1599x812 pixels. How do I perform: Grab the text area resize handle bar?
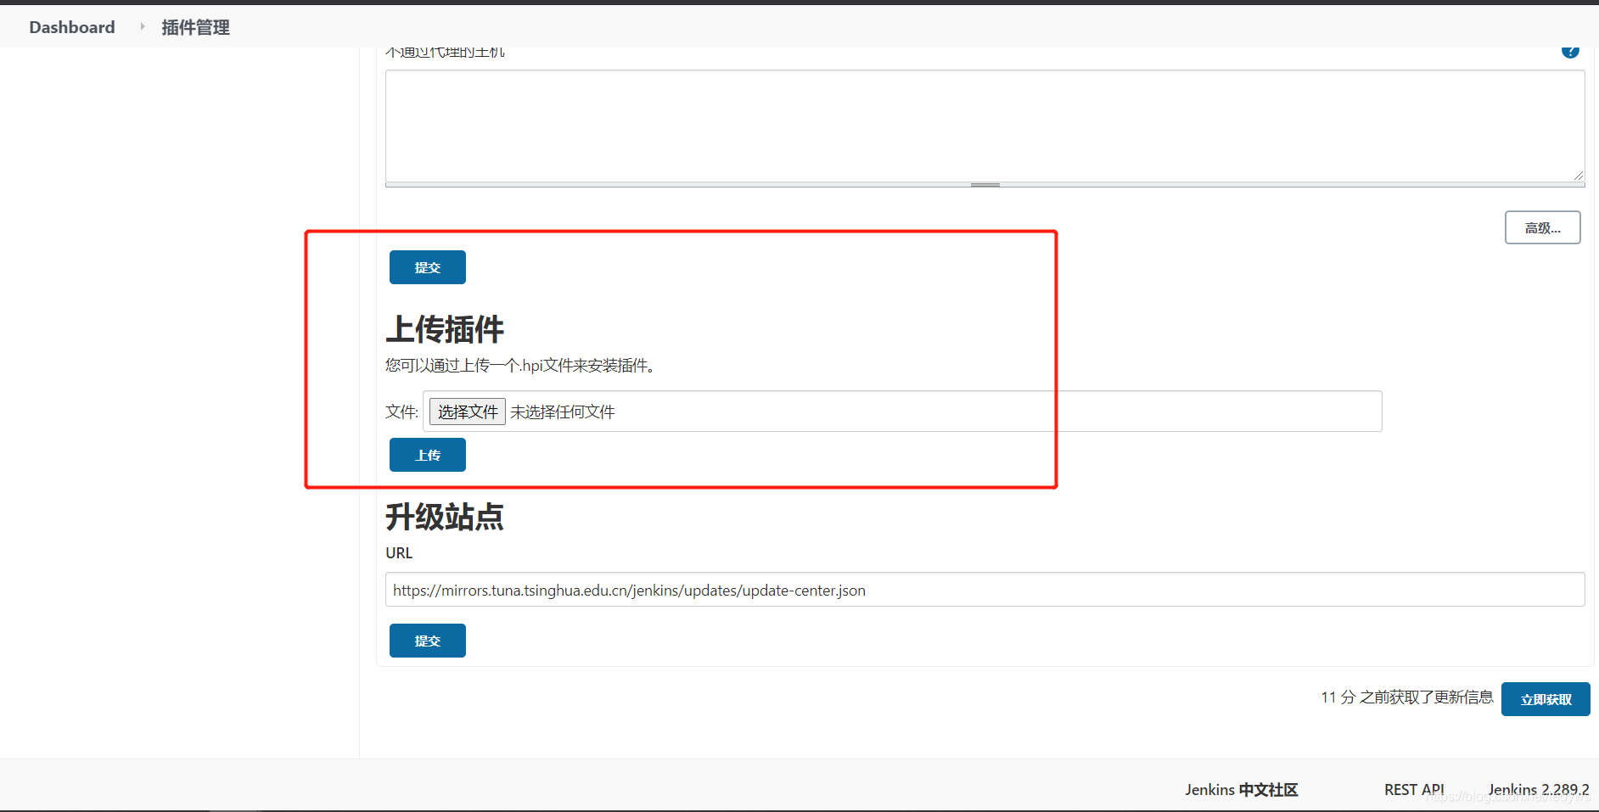click(985, 185)
